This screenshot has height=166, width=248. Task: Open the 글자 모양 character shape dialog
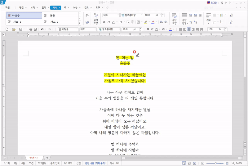[96, 19]
